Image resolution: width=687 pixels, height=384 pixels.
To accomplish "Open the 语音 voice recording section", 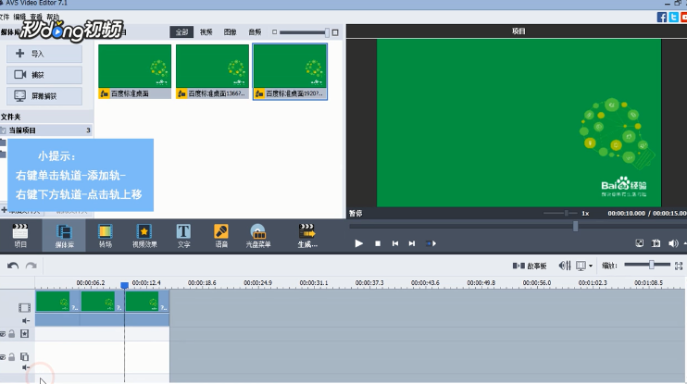I will point(221,236).
